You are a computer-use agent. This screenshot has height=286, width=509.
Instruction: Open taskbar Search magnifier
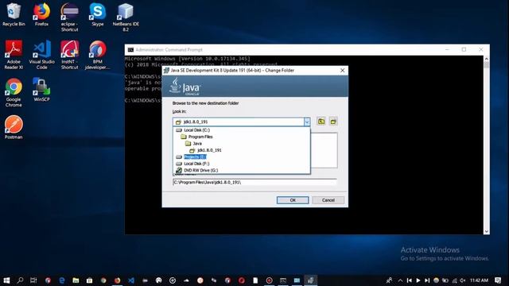(x=20, y=280)
